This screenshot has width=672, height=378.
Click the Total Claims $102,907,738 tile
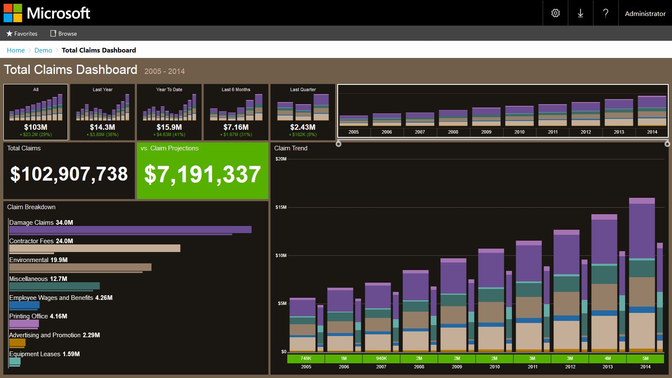[x=69, y=171]
